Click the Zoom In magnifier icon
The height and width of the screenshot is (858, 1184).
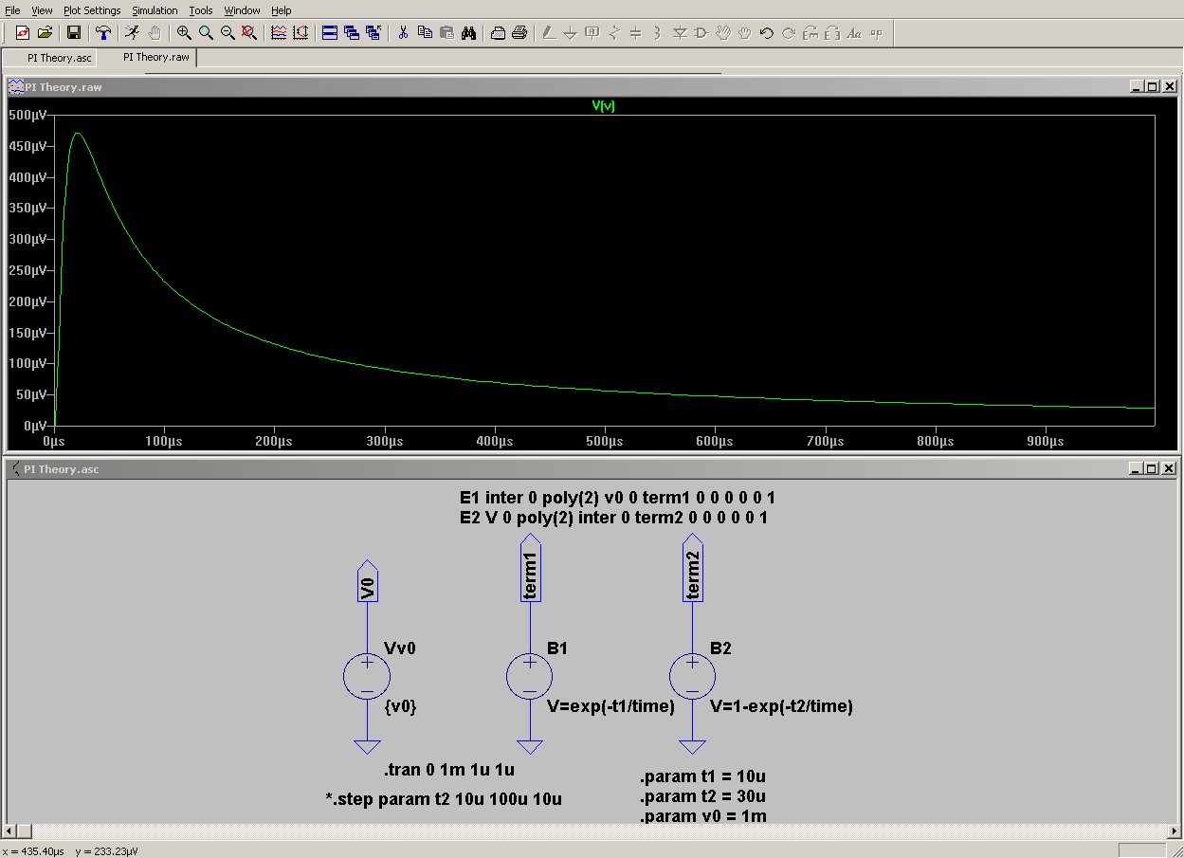(x=184, y=33)
